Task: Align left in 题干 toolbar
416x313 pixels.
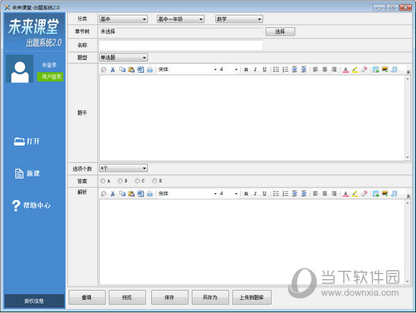Action: coord(315,69)
